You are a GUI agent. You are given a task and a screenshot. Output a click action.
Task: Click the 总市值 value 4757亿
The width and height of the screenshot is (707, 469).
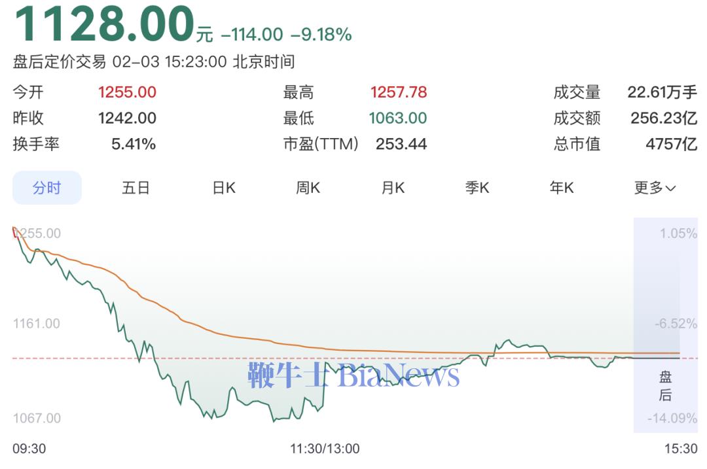(671, 144)
